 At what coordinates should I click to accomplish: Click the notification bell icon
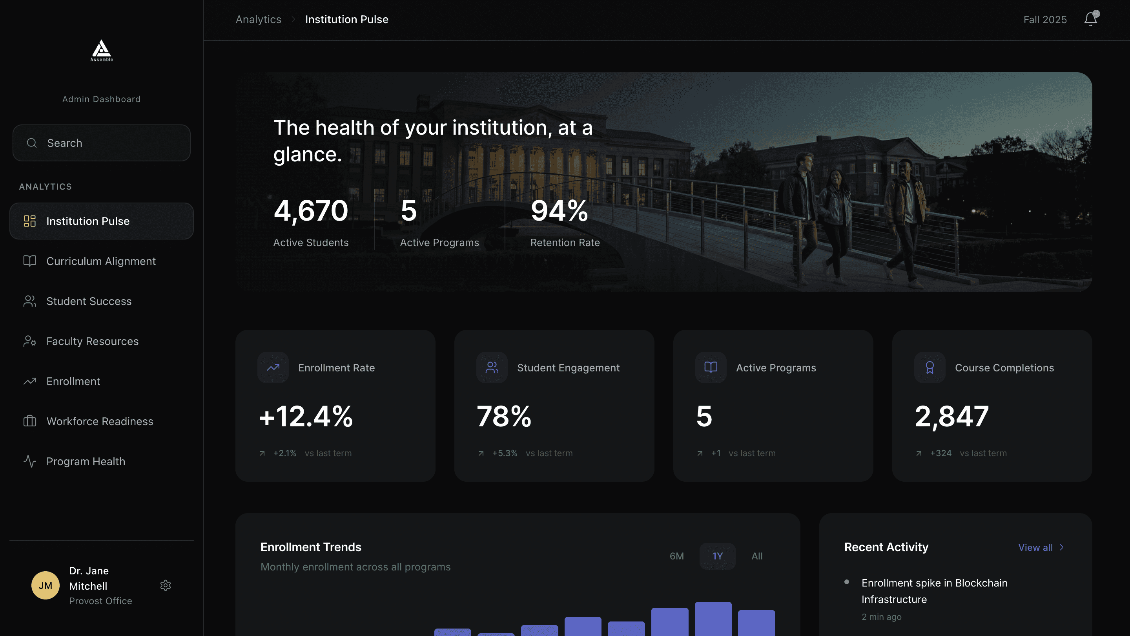tap(1090, 19)
